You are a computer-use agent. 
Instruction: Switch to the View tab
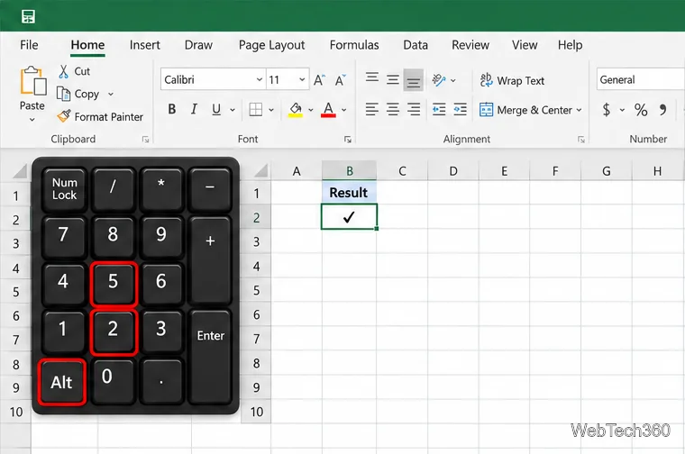tap(525, 45)
